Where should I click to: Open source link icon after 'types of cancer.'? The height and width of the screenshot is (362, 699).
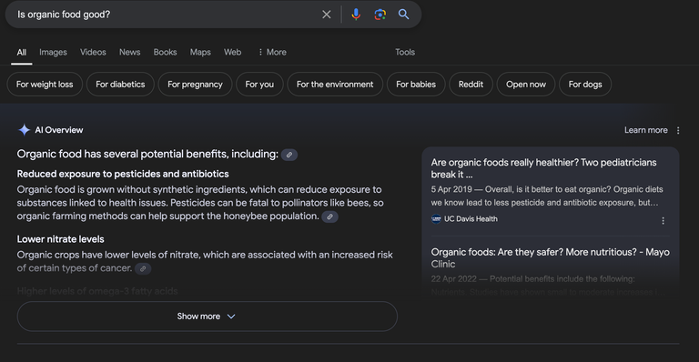(x=143, y=268)
